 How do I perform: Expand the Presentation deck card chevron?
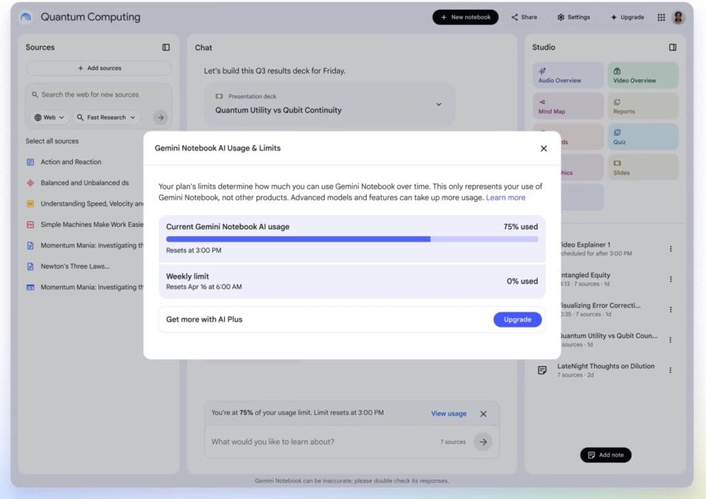pyautogui.click(x=438, y=104)
